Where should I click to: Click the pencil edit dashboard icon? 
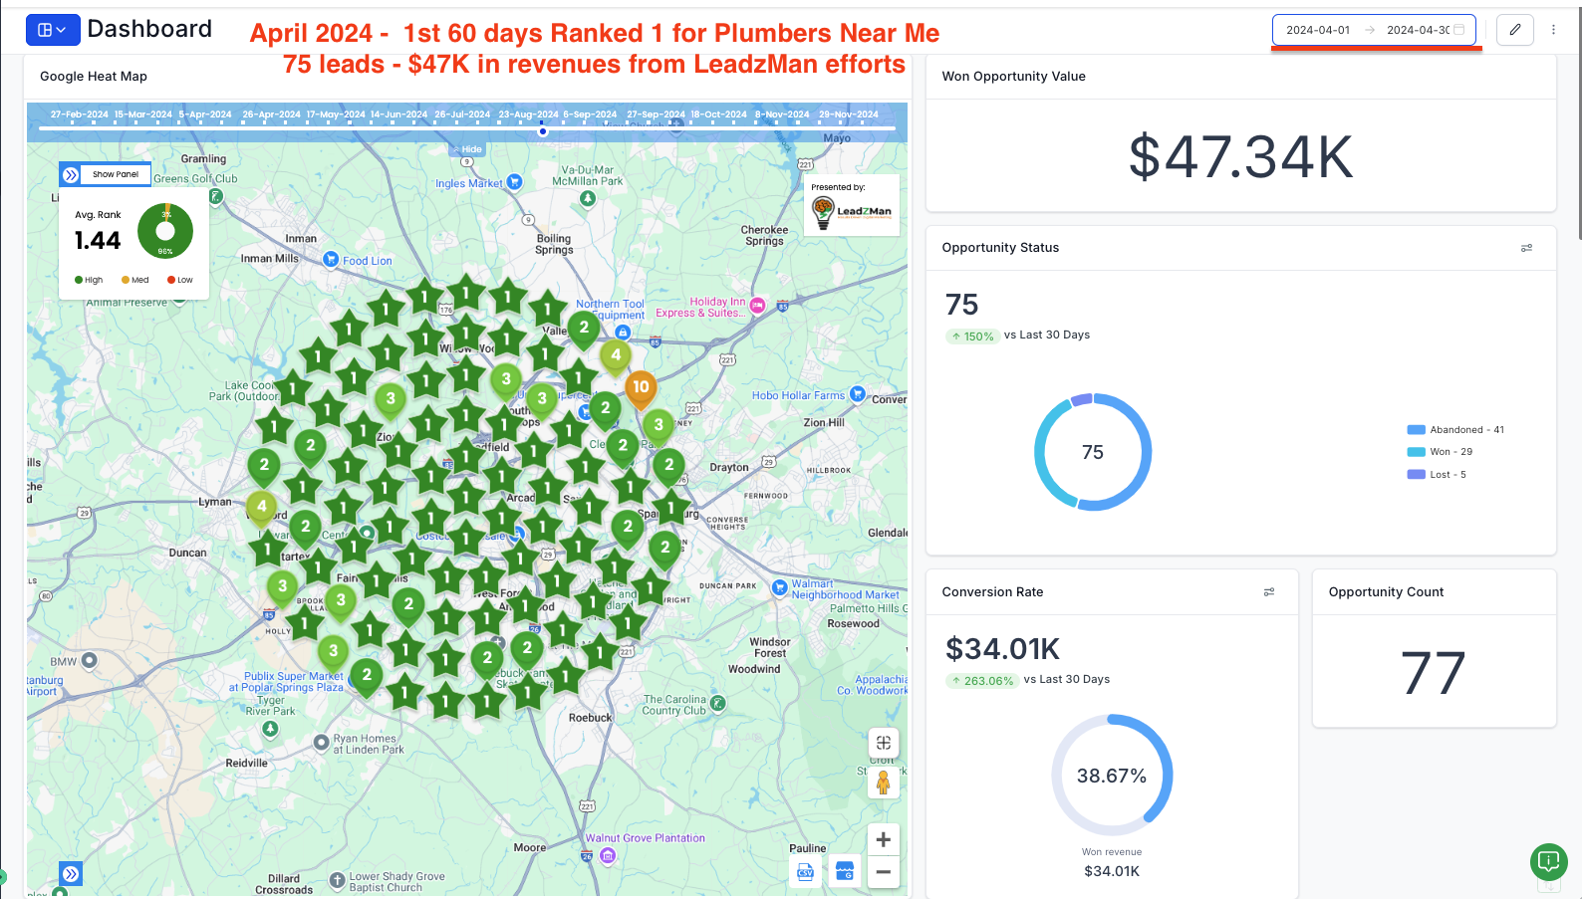click(x=1514, y=30)
